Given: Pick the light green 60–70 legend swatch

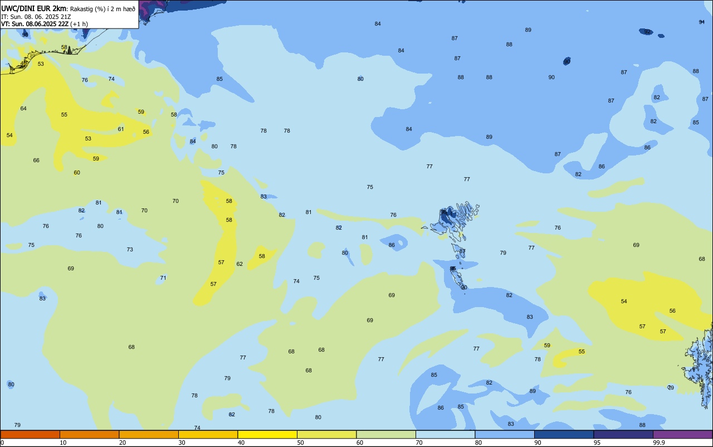Looking at the screenshot, I should point(386,434).
